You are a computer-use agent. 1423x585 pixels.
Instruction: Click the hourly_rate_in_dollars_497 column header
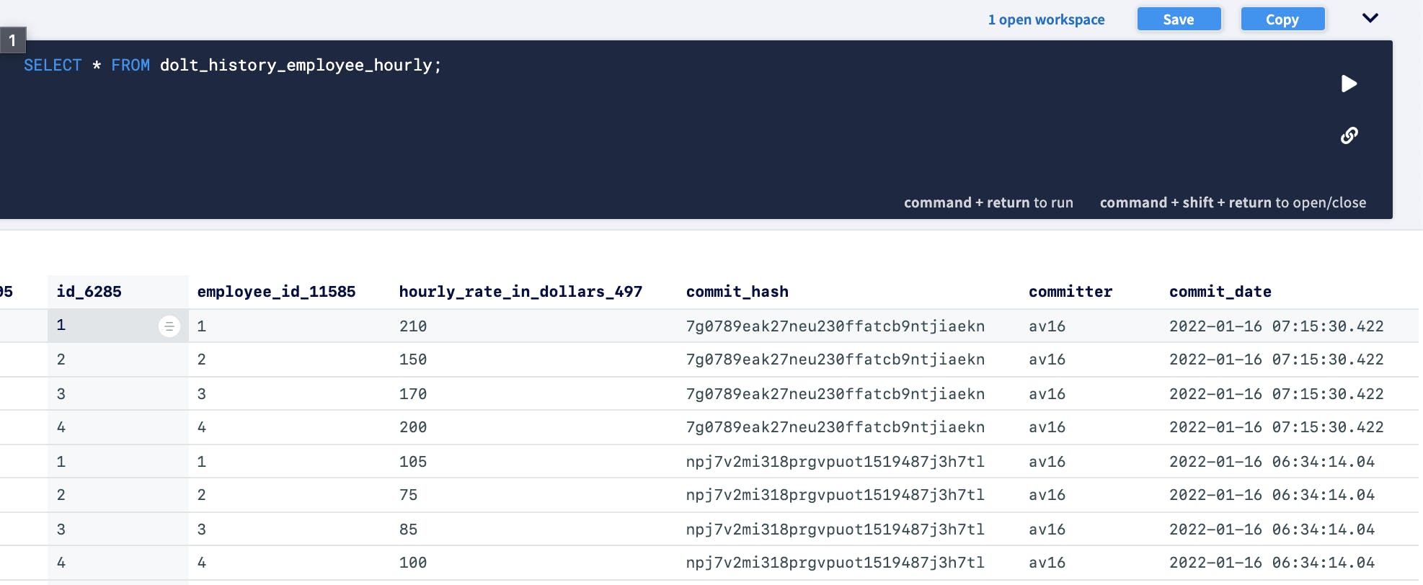pyautogui.click(x=520, y=292)
